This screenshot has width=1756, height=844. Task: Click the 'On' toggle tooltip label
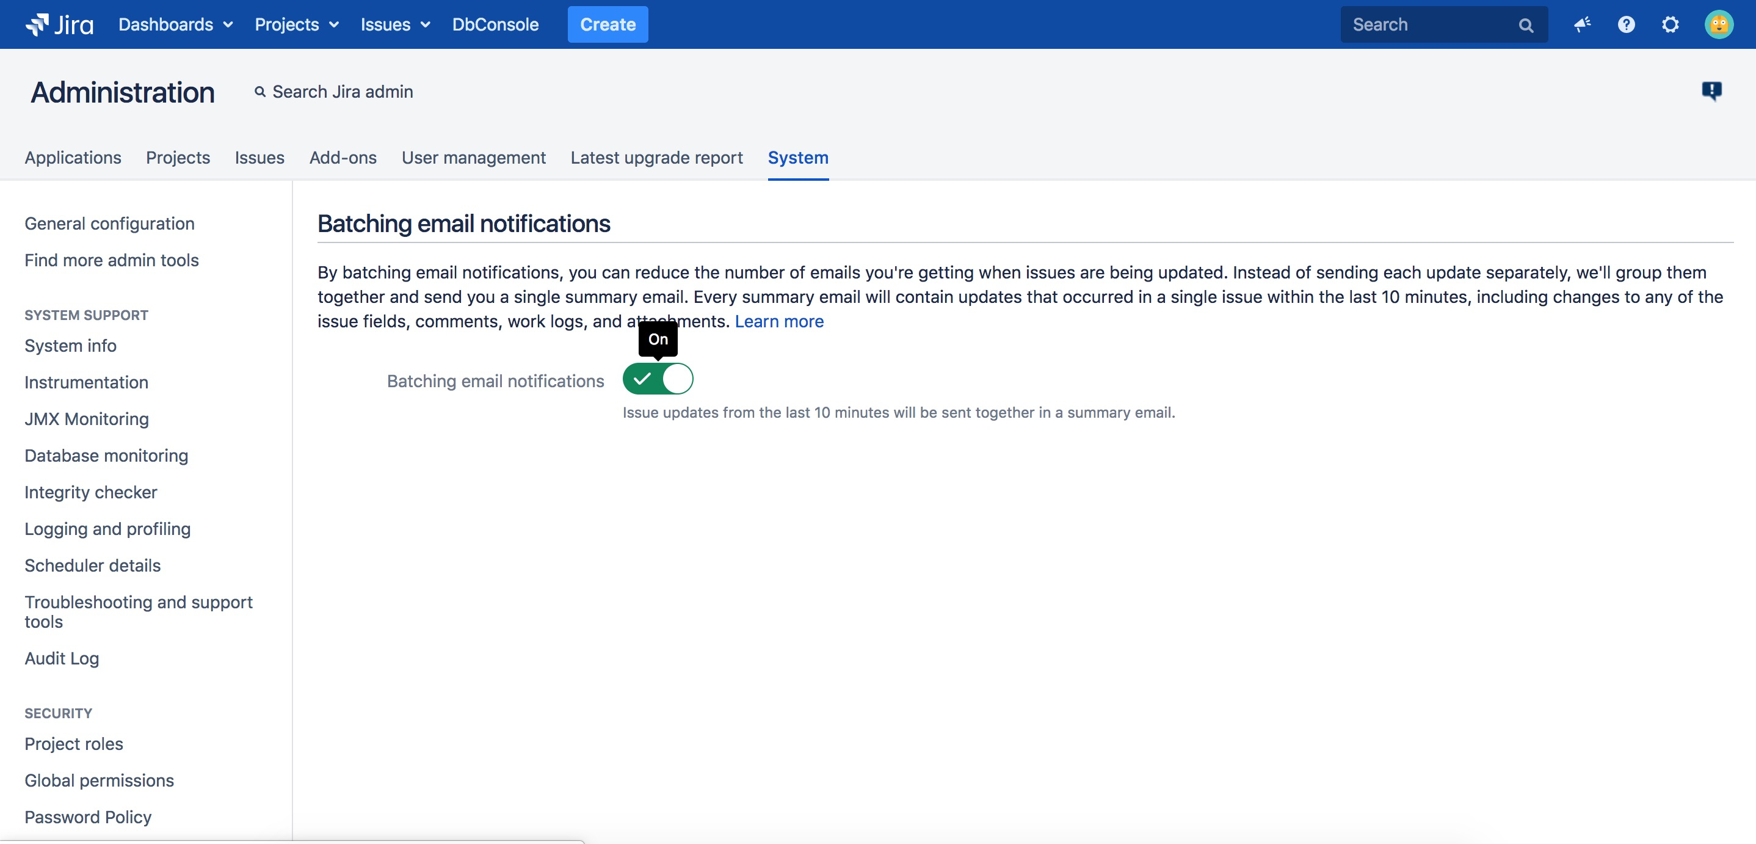pyautogui.click(x=657, y=338)
